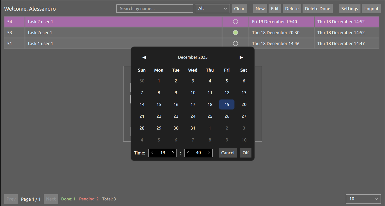Increase the minutes with the right chevron
Viewport: 385px width, 206px height.
click(x=209, y=153)
